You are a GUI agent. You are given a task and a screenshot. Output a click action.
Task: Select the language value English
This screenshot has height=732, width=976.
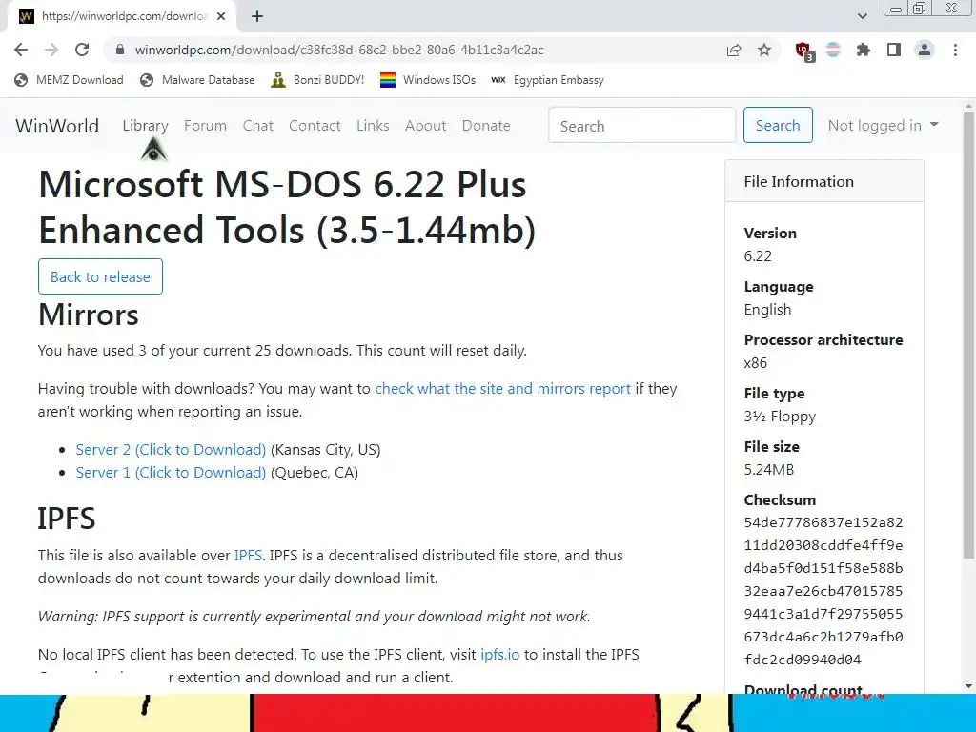pos(767,310)
